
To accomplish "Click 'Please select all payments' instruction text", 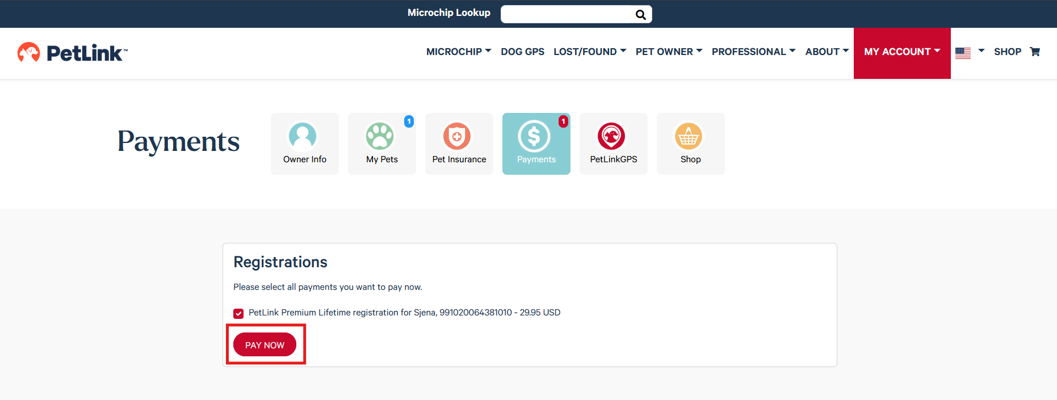I will coord(328,287).
